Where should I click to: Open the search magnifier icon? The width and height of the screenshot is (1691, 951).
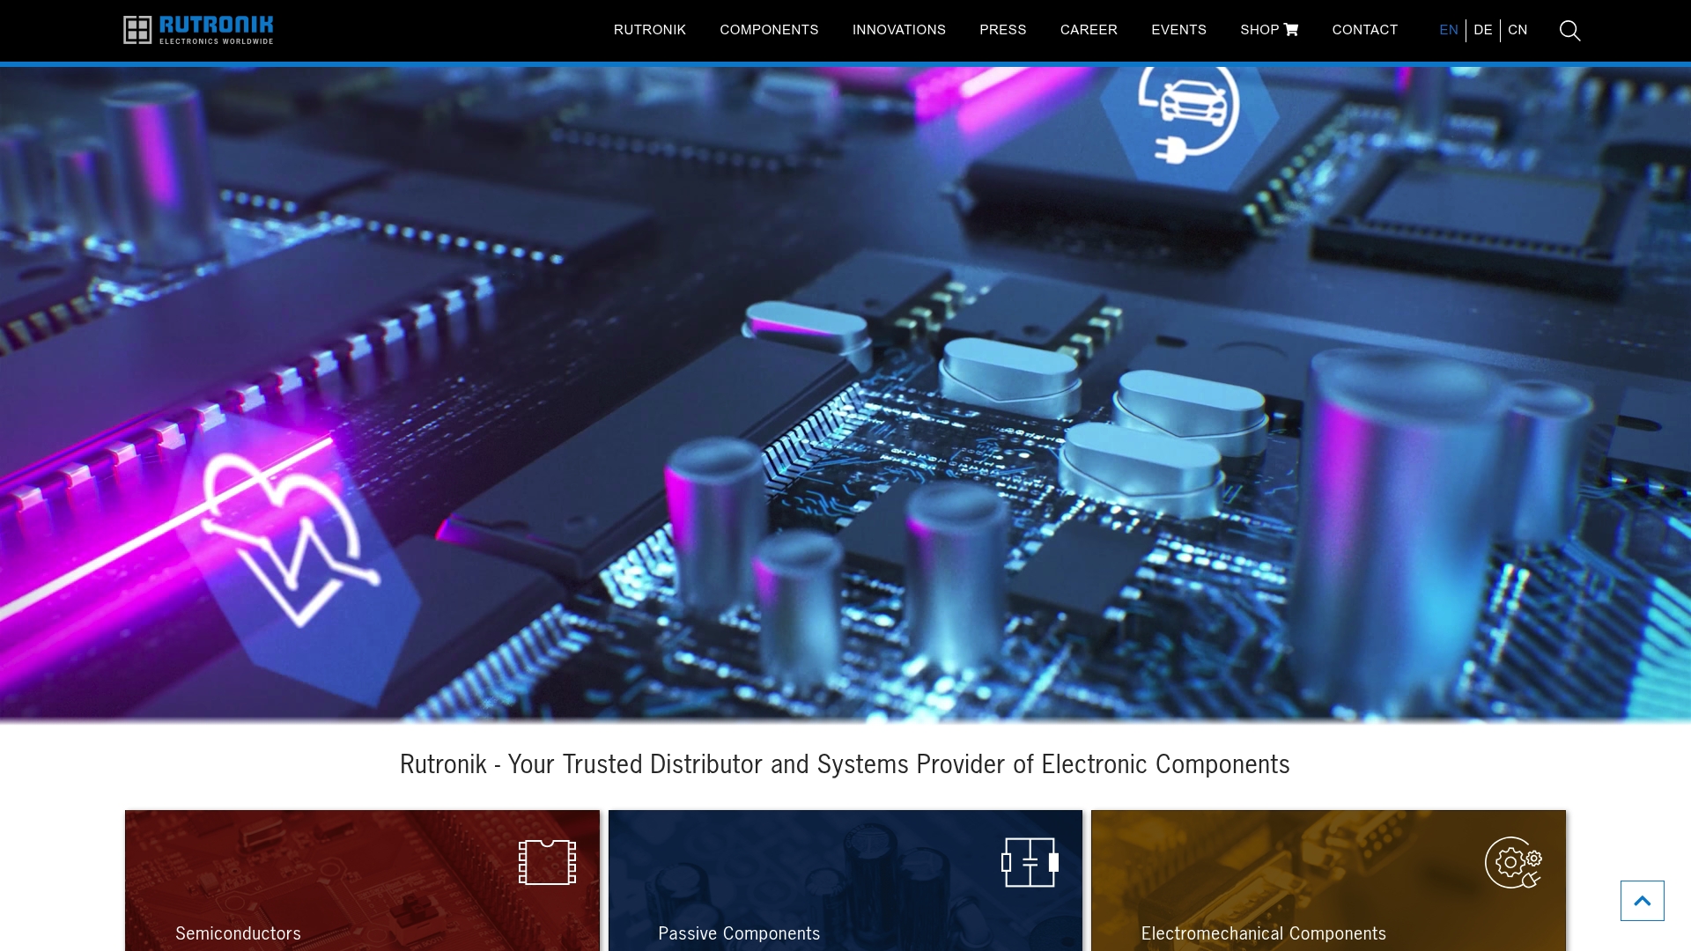[x=1569, y=31]
